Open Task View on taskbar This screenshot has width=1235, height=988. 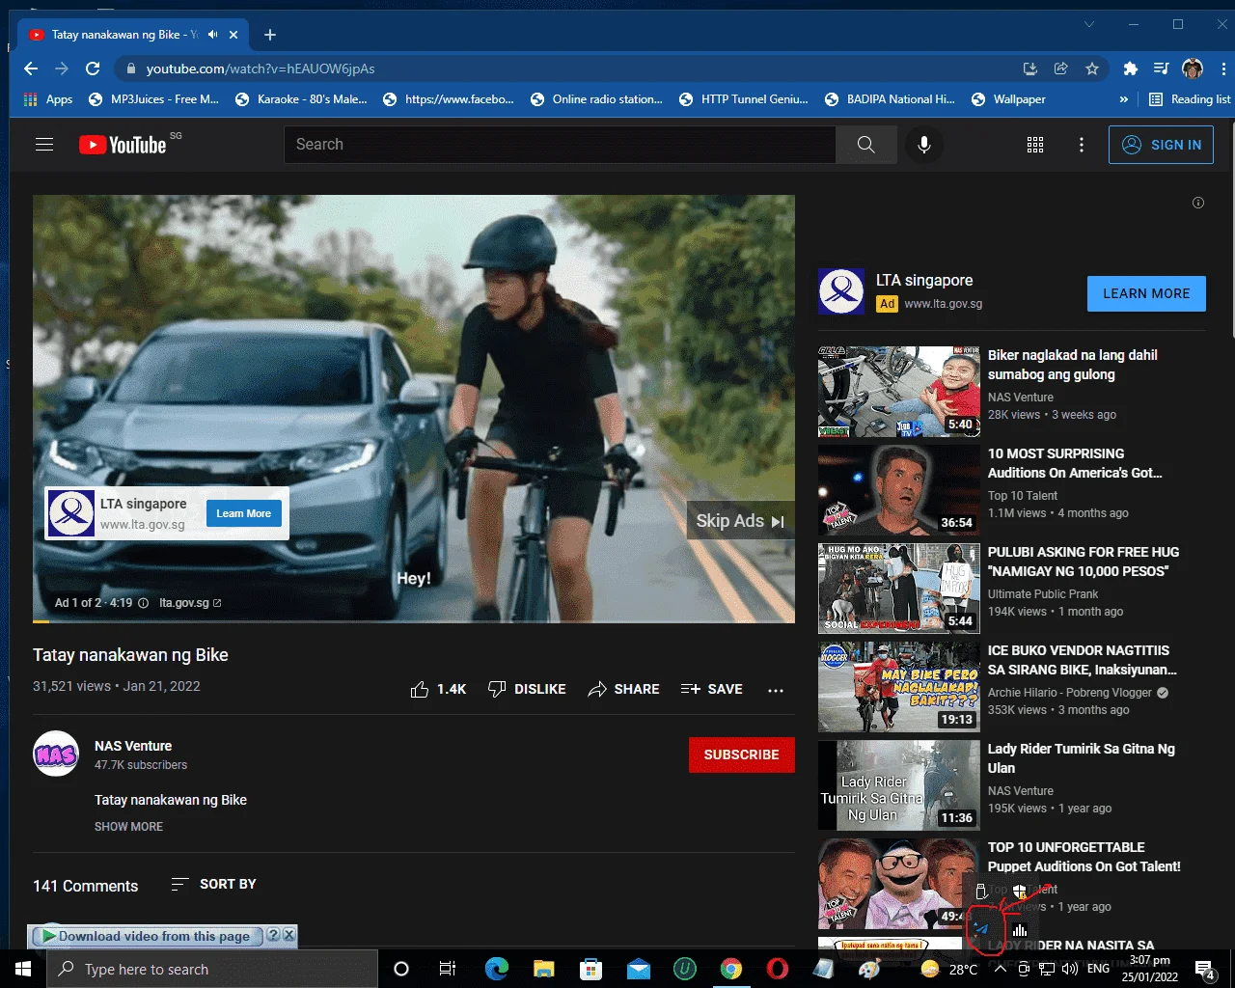pos(448,969)
